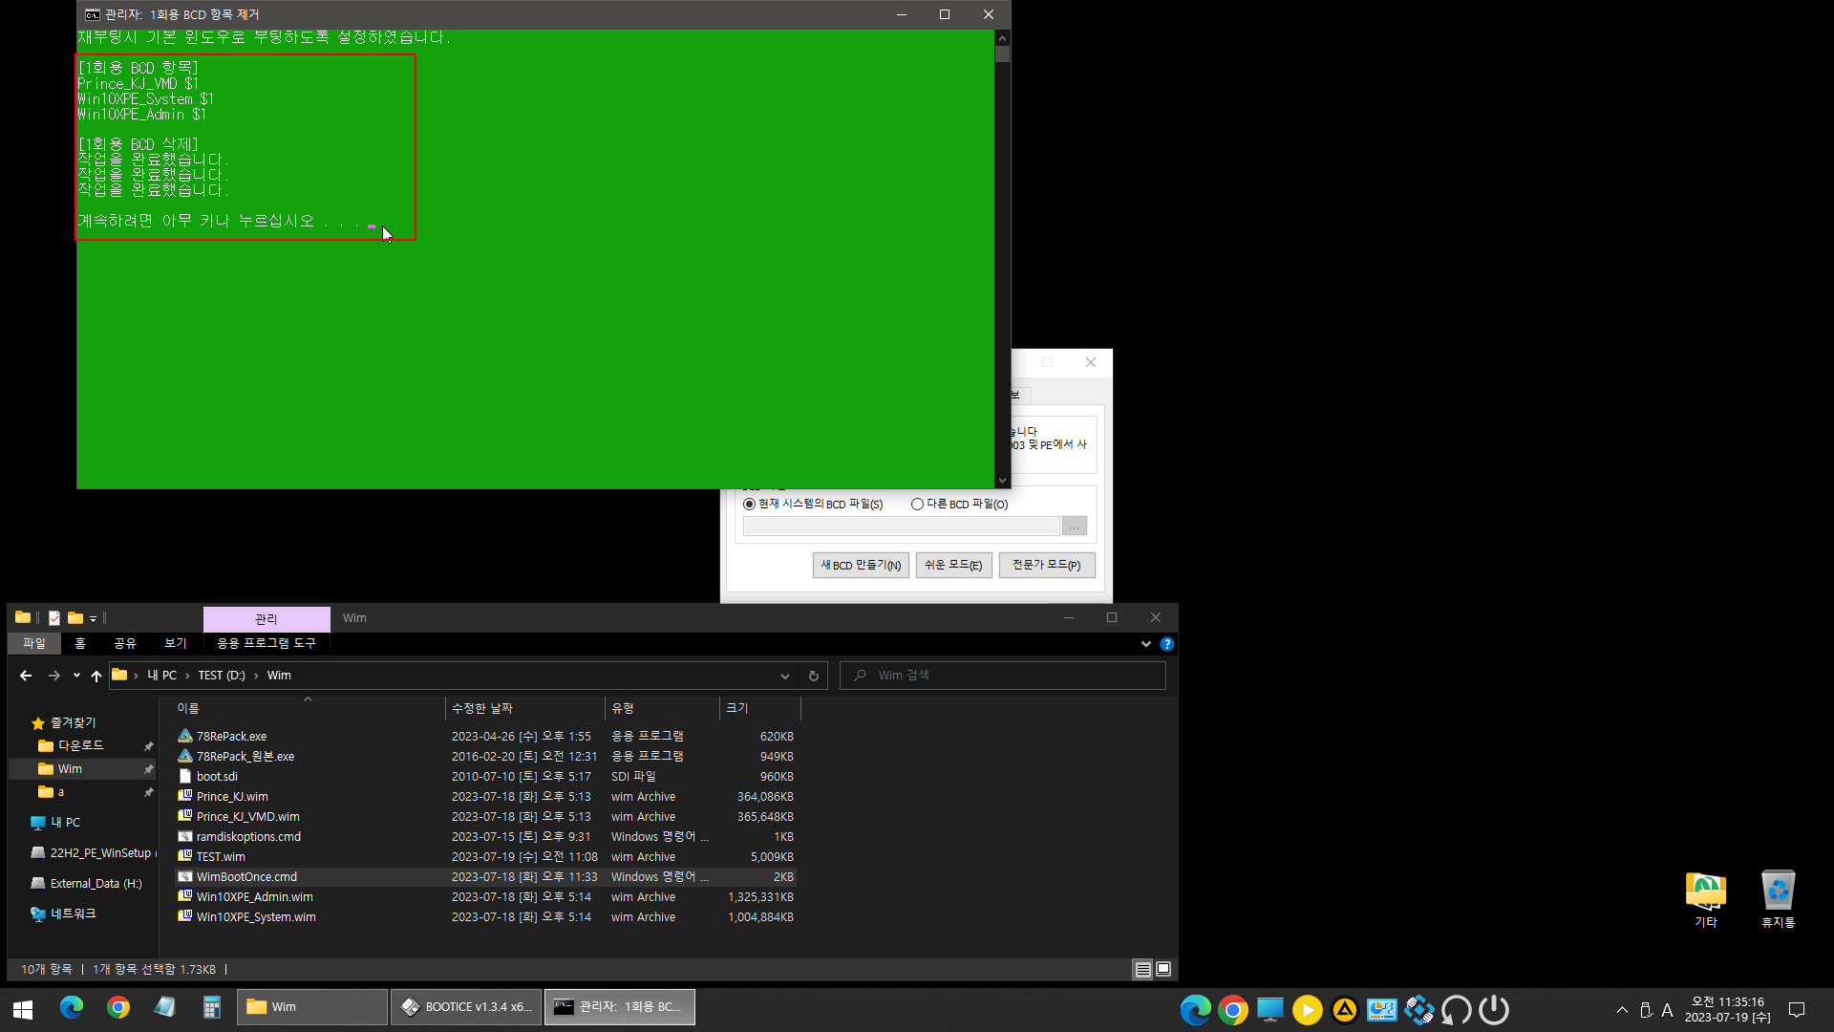Image resolution: width=1834 pixels, height=1032 pixels.
Task: Open the 보기 ribbon tab
Action: (x=176, y=644)
